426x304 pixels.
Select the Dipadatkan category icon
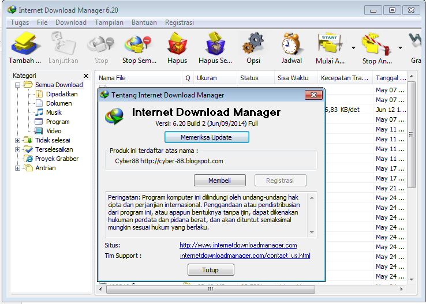[x=39, y=94]
